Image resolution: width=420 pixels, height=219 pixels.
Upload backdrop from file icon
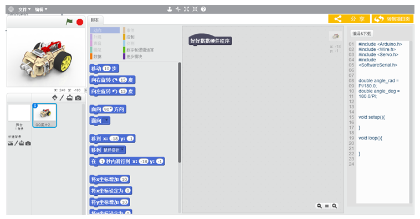coord(22,143)
